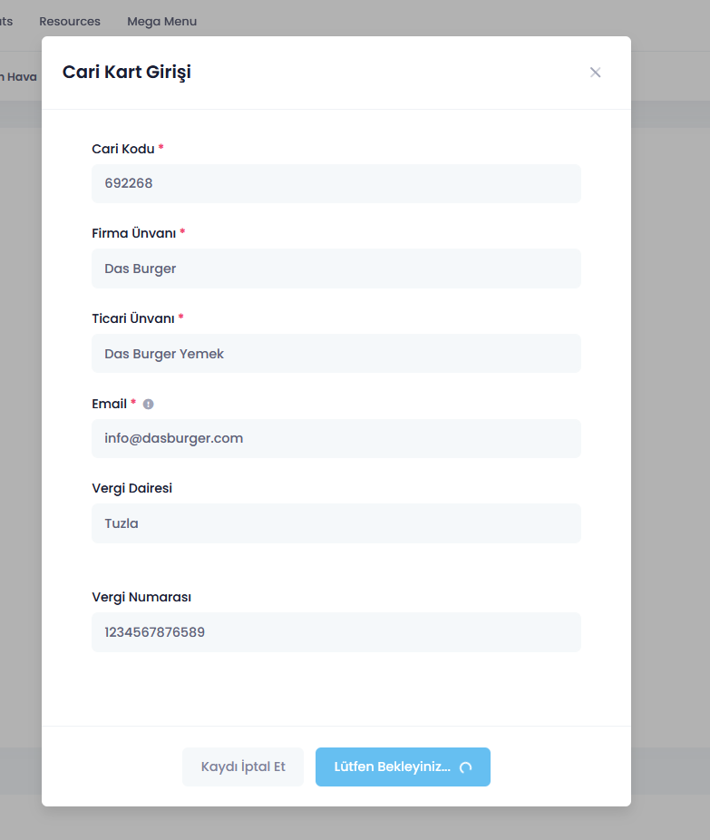Focus the Cari Kodu input field

[x=336, y=183]
